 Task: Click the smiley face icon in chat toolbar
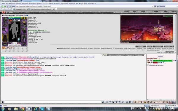pyautogui.click(x=127, y=102)
